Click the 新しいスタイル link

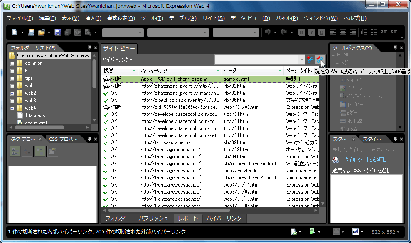coord(348,150)
